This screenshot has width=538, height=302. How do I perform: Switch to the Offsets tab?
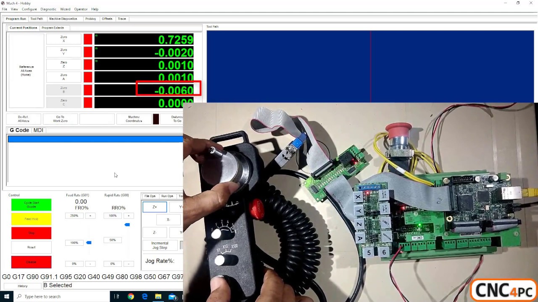click(107, 19)
